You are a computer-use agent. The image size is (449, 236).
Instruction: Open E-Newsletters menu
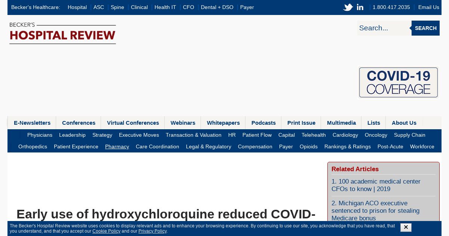(x=32, y=123)
